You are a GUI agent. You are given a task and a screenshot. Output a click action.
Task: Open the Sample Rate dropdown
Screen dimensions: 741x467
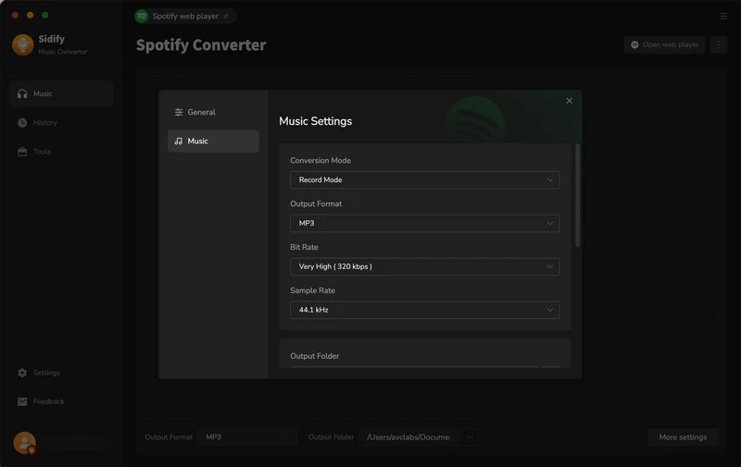[x=425, y=311]
